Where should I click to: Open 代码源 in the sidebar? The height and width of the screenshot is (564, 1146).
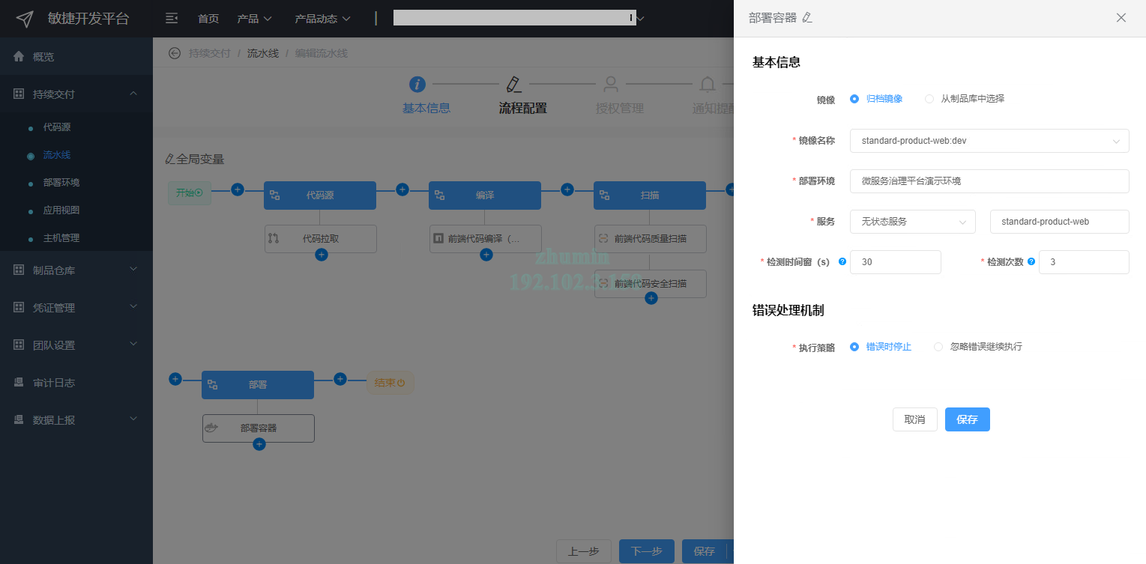point(57,127)
